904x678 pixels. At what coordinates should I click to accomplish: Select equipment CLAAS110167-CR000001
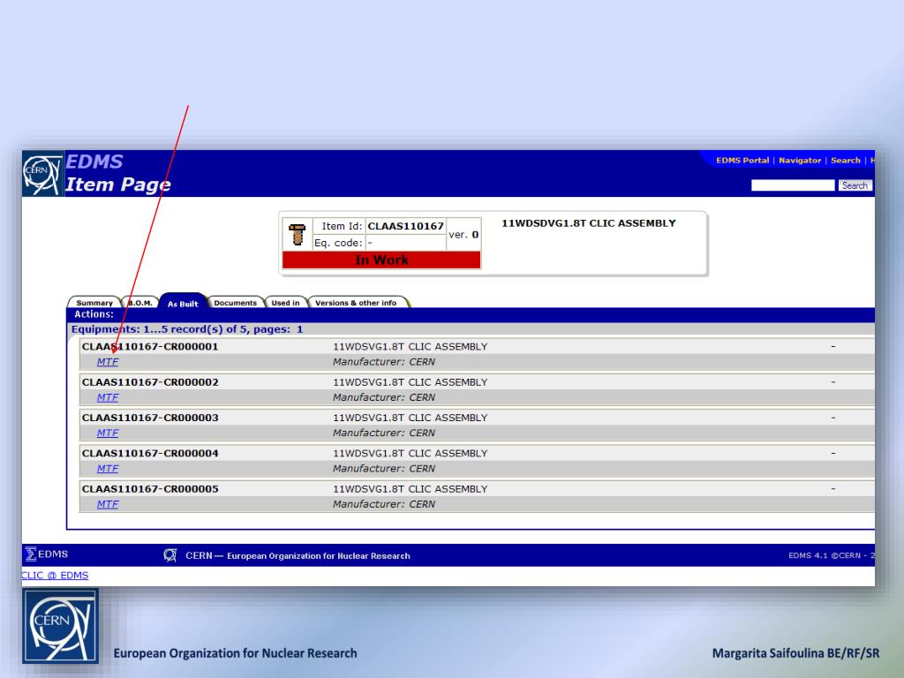pyautogui.click(x=150, y=346)
